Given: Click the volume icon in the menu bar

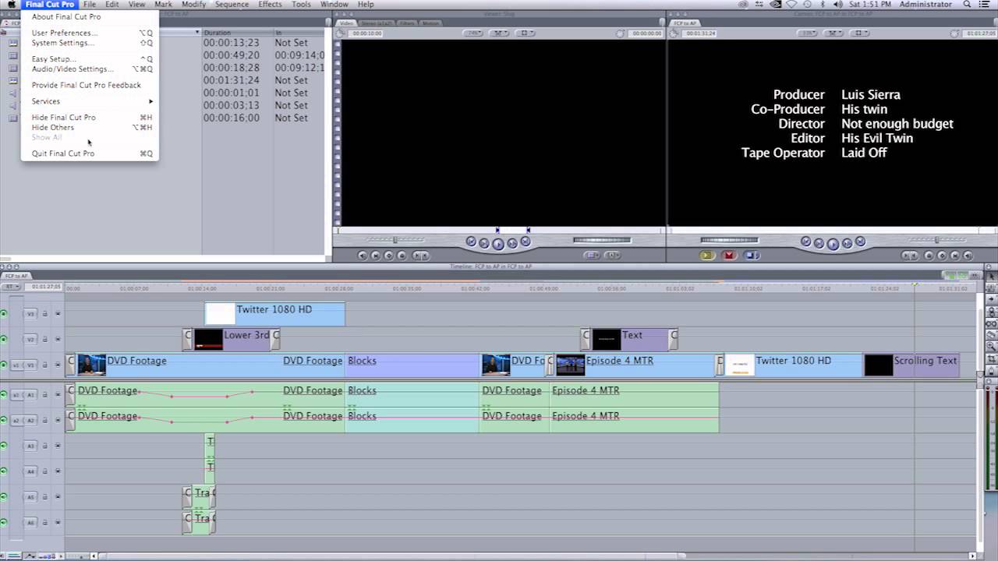Looking at the screenshot, I should tap(837, 5).
